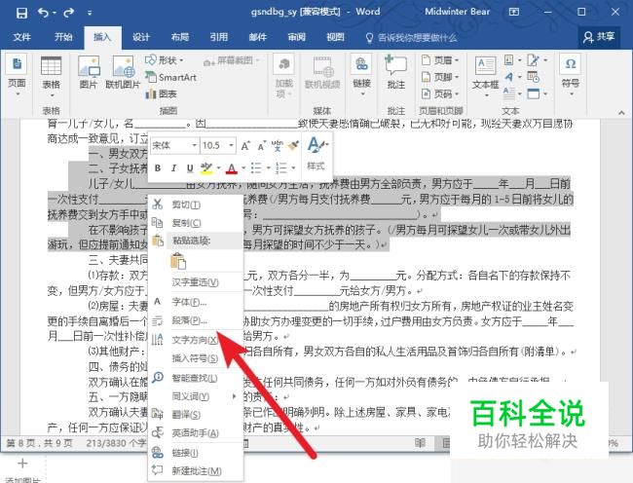The height and width of the screenshot is (483, 633).
Task: Open the 表格 table insert menu
Action: [52, 77]
